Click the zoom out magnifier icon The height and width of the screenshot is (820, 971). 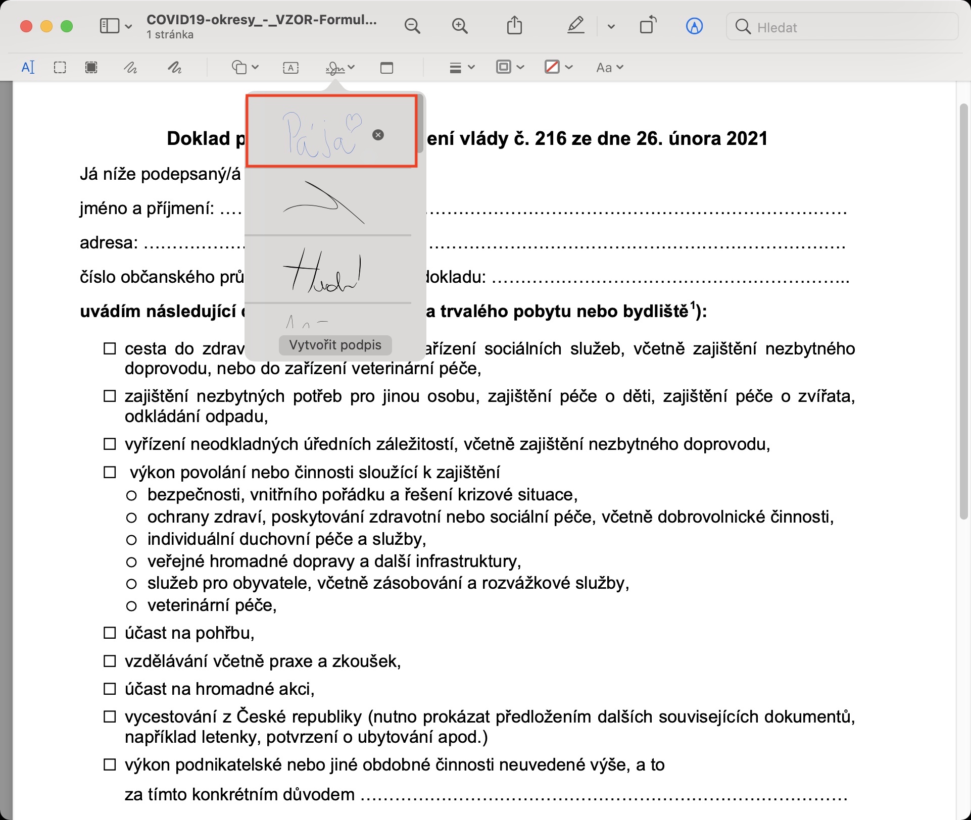(x=412, y=26)
